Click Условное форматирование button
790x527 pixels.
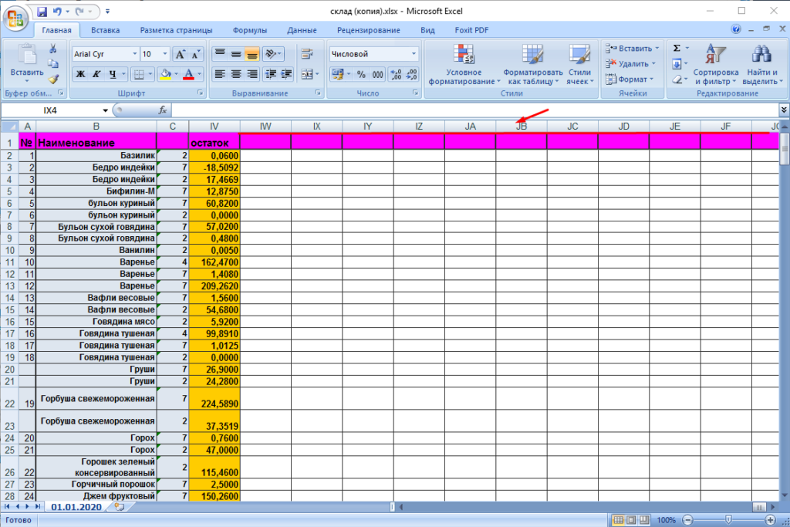point(464,65)
